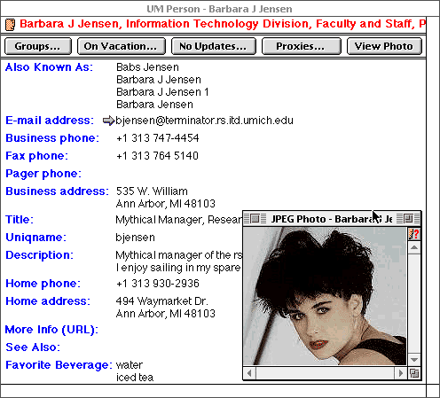Image resolution: width=440 pixels, height=398 pixels.
Task: Click the person entry icon beside Barbara J Jensen header
Action: (x=10, y=25)
